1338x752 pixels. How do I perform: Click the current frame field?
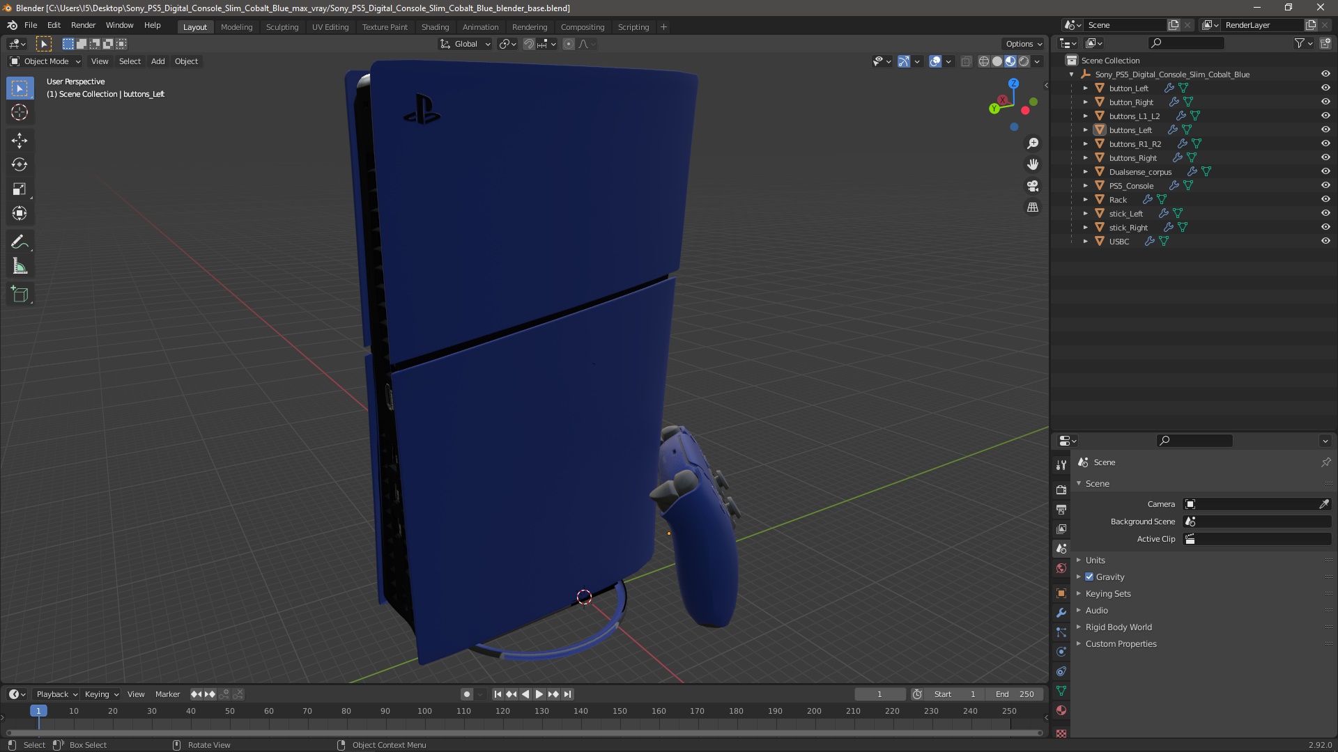point(880,694)
